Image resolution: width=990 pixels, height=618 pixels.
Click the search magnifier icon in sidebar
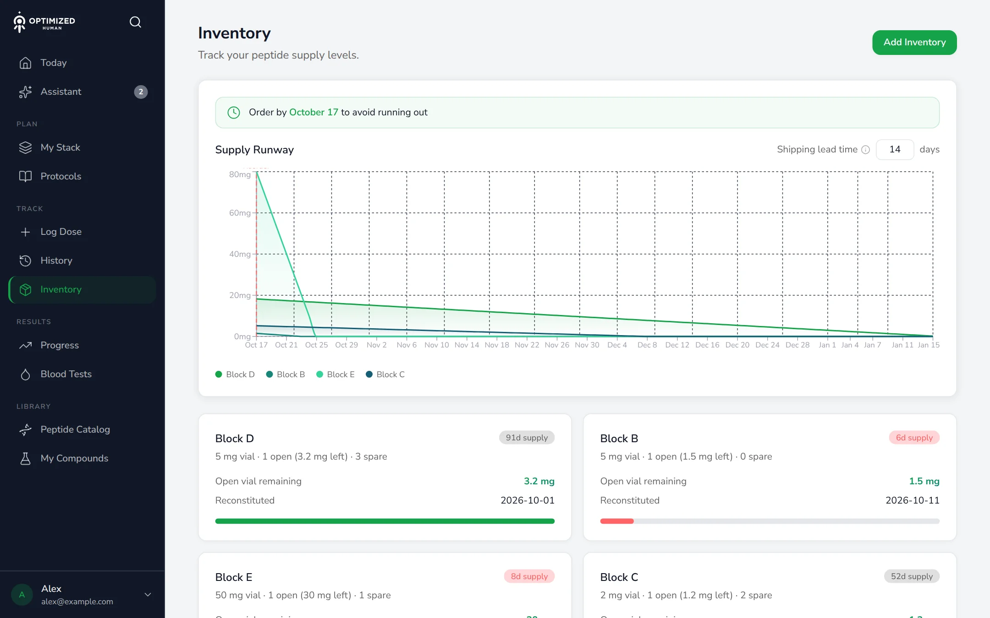[135, 22]
